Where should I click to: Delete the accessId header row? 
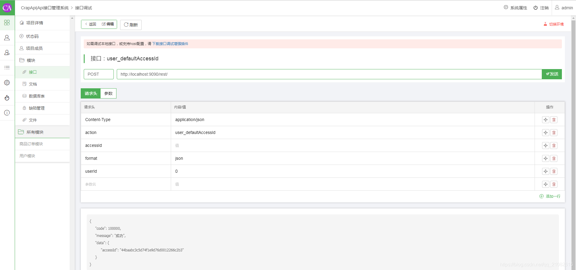pos(554,145)
